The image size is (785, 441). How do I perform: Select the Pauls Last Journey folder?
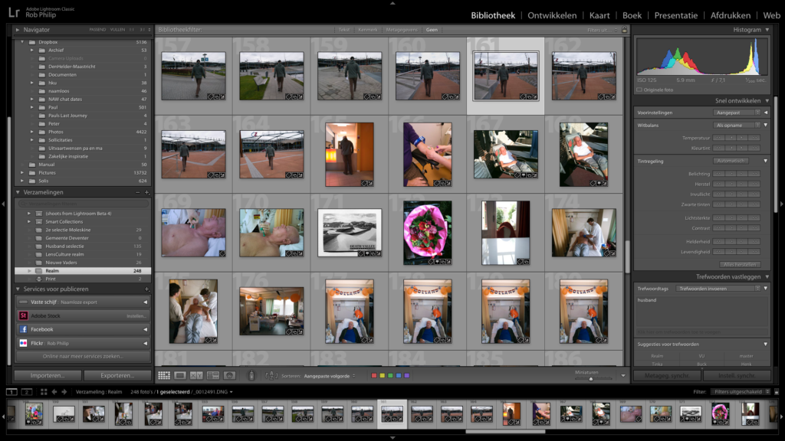coord(84,116)
